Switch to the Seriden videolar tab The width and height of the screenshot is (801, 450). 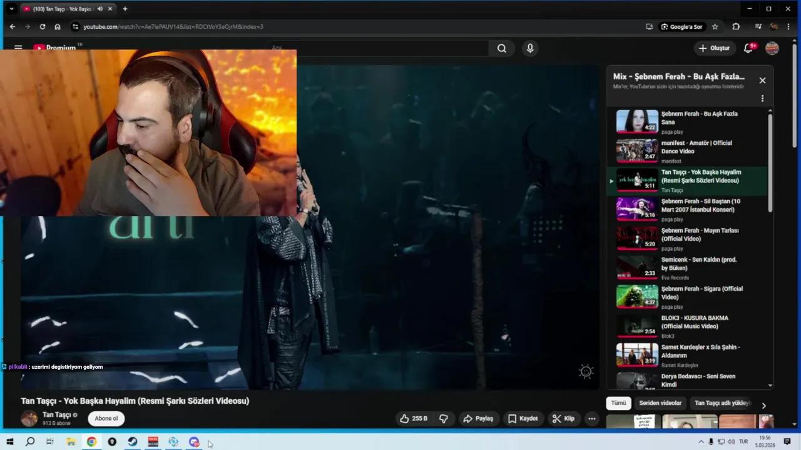tap(660, 403)
